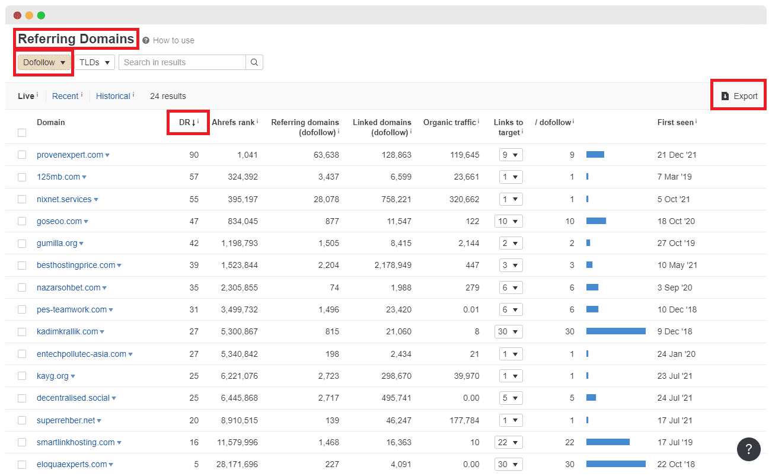Switch to the Recent tab

(65, 96)
